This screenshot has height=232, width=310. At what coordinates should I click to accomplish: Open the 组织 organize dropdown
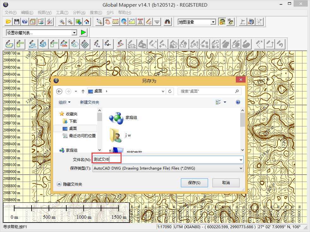65,102
